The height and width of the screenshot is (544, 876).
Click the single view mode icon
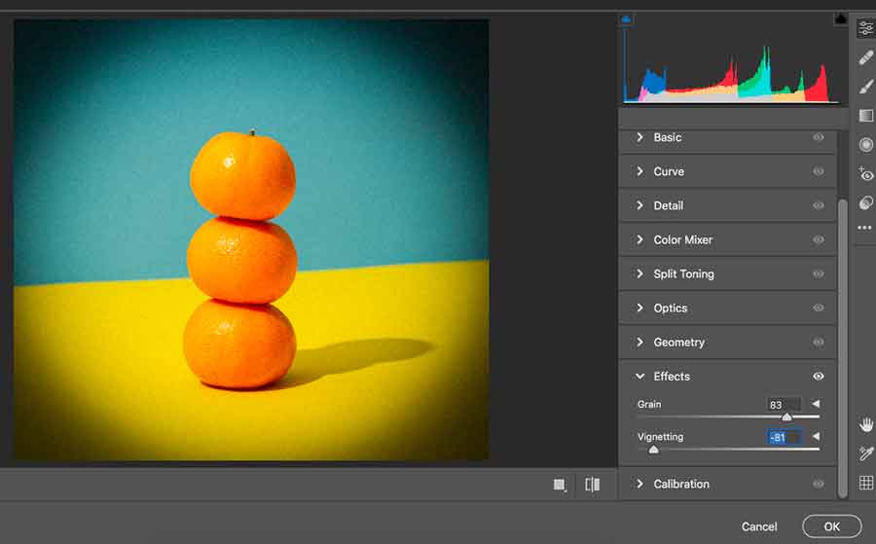pyautogui.click(x=560, y=485)
